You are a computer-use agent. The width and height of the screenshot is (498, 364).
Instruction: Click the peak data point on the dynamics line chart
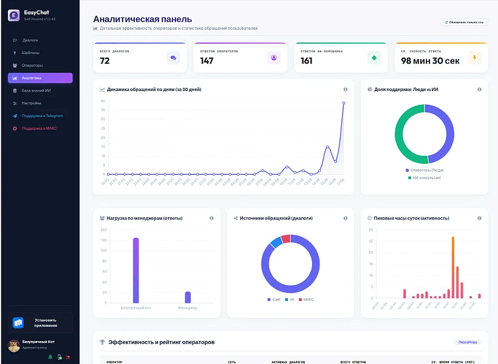[344, 103]
